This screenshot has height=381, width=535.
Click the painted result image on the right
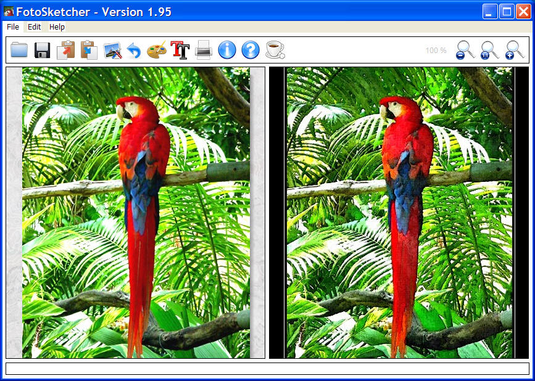(399, 213)
